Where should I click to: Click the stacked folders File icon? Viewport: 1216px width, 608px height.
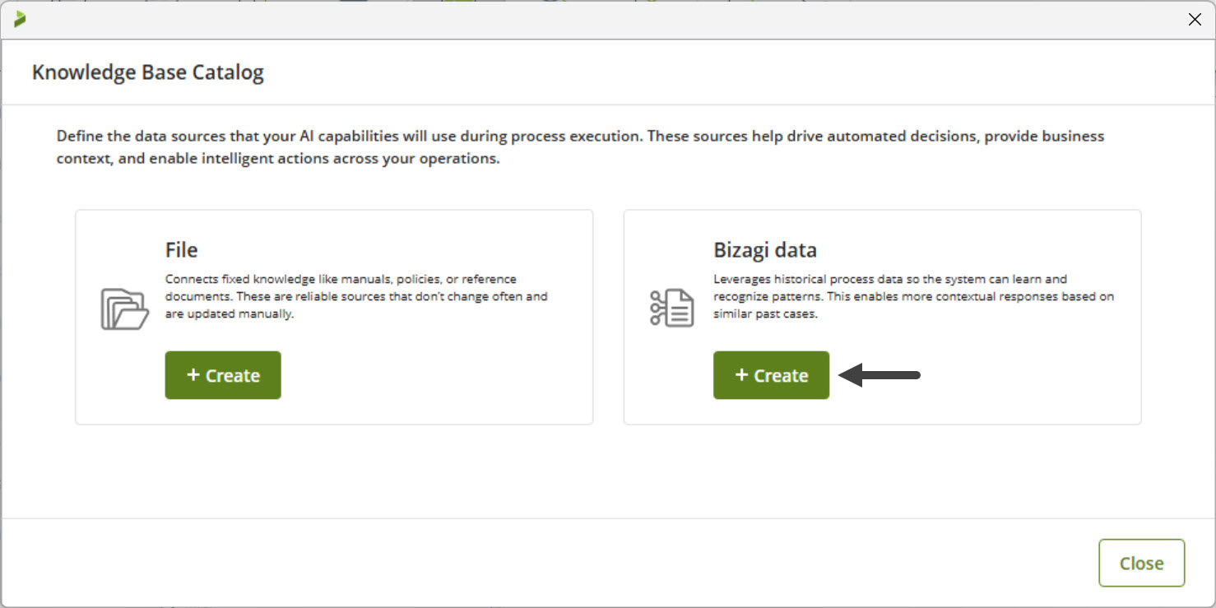(x=124, y=309)
